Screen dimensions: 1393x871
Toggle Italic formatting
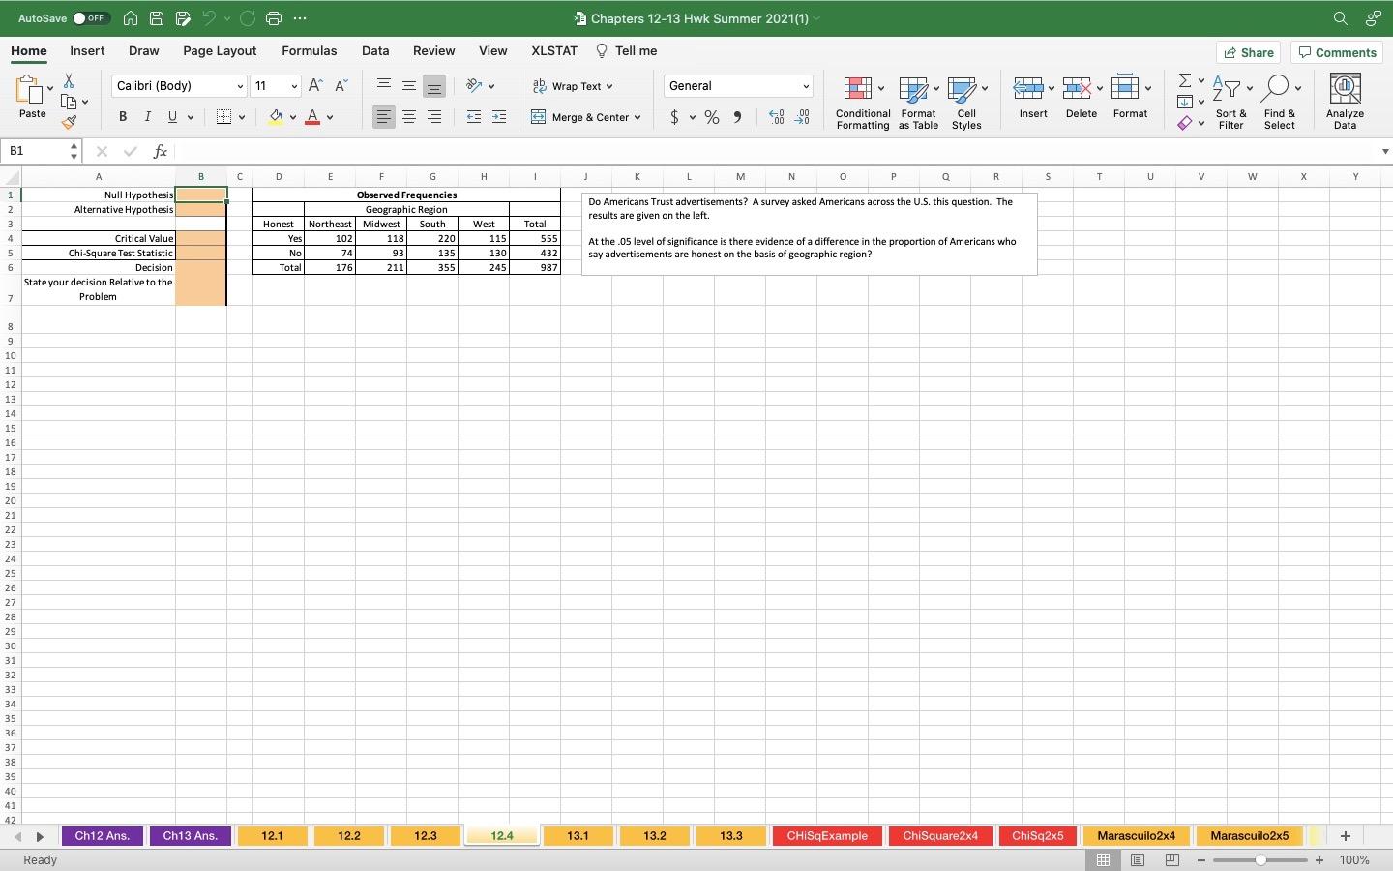[147, 117]
